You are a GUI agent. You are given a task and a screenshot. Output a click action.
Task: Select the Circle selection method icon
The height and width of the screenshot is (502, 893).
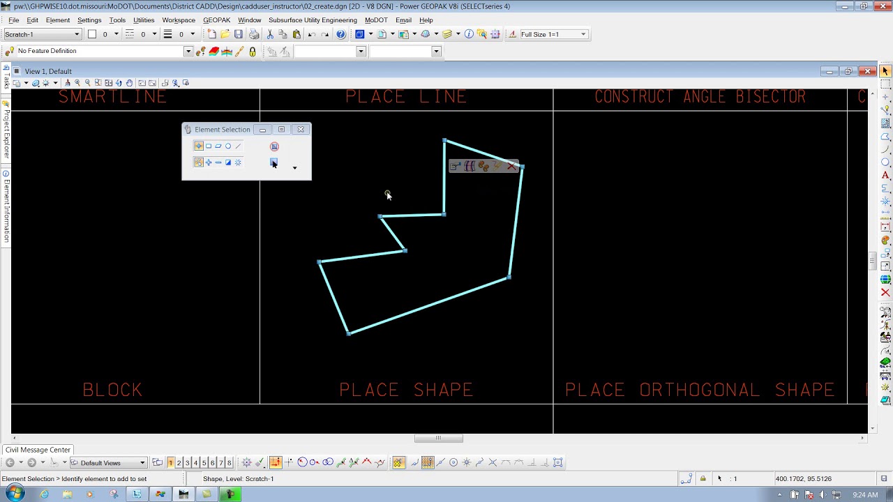228,146
